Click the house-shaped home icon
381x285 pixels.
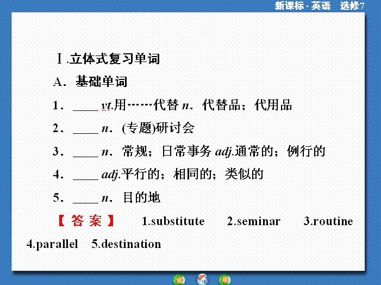(202, 280)
